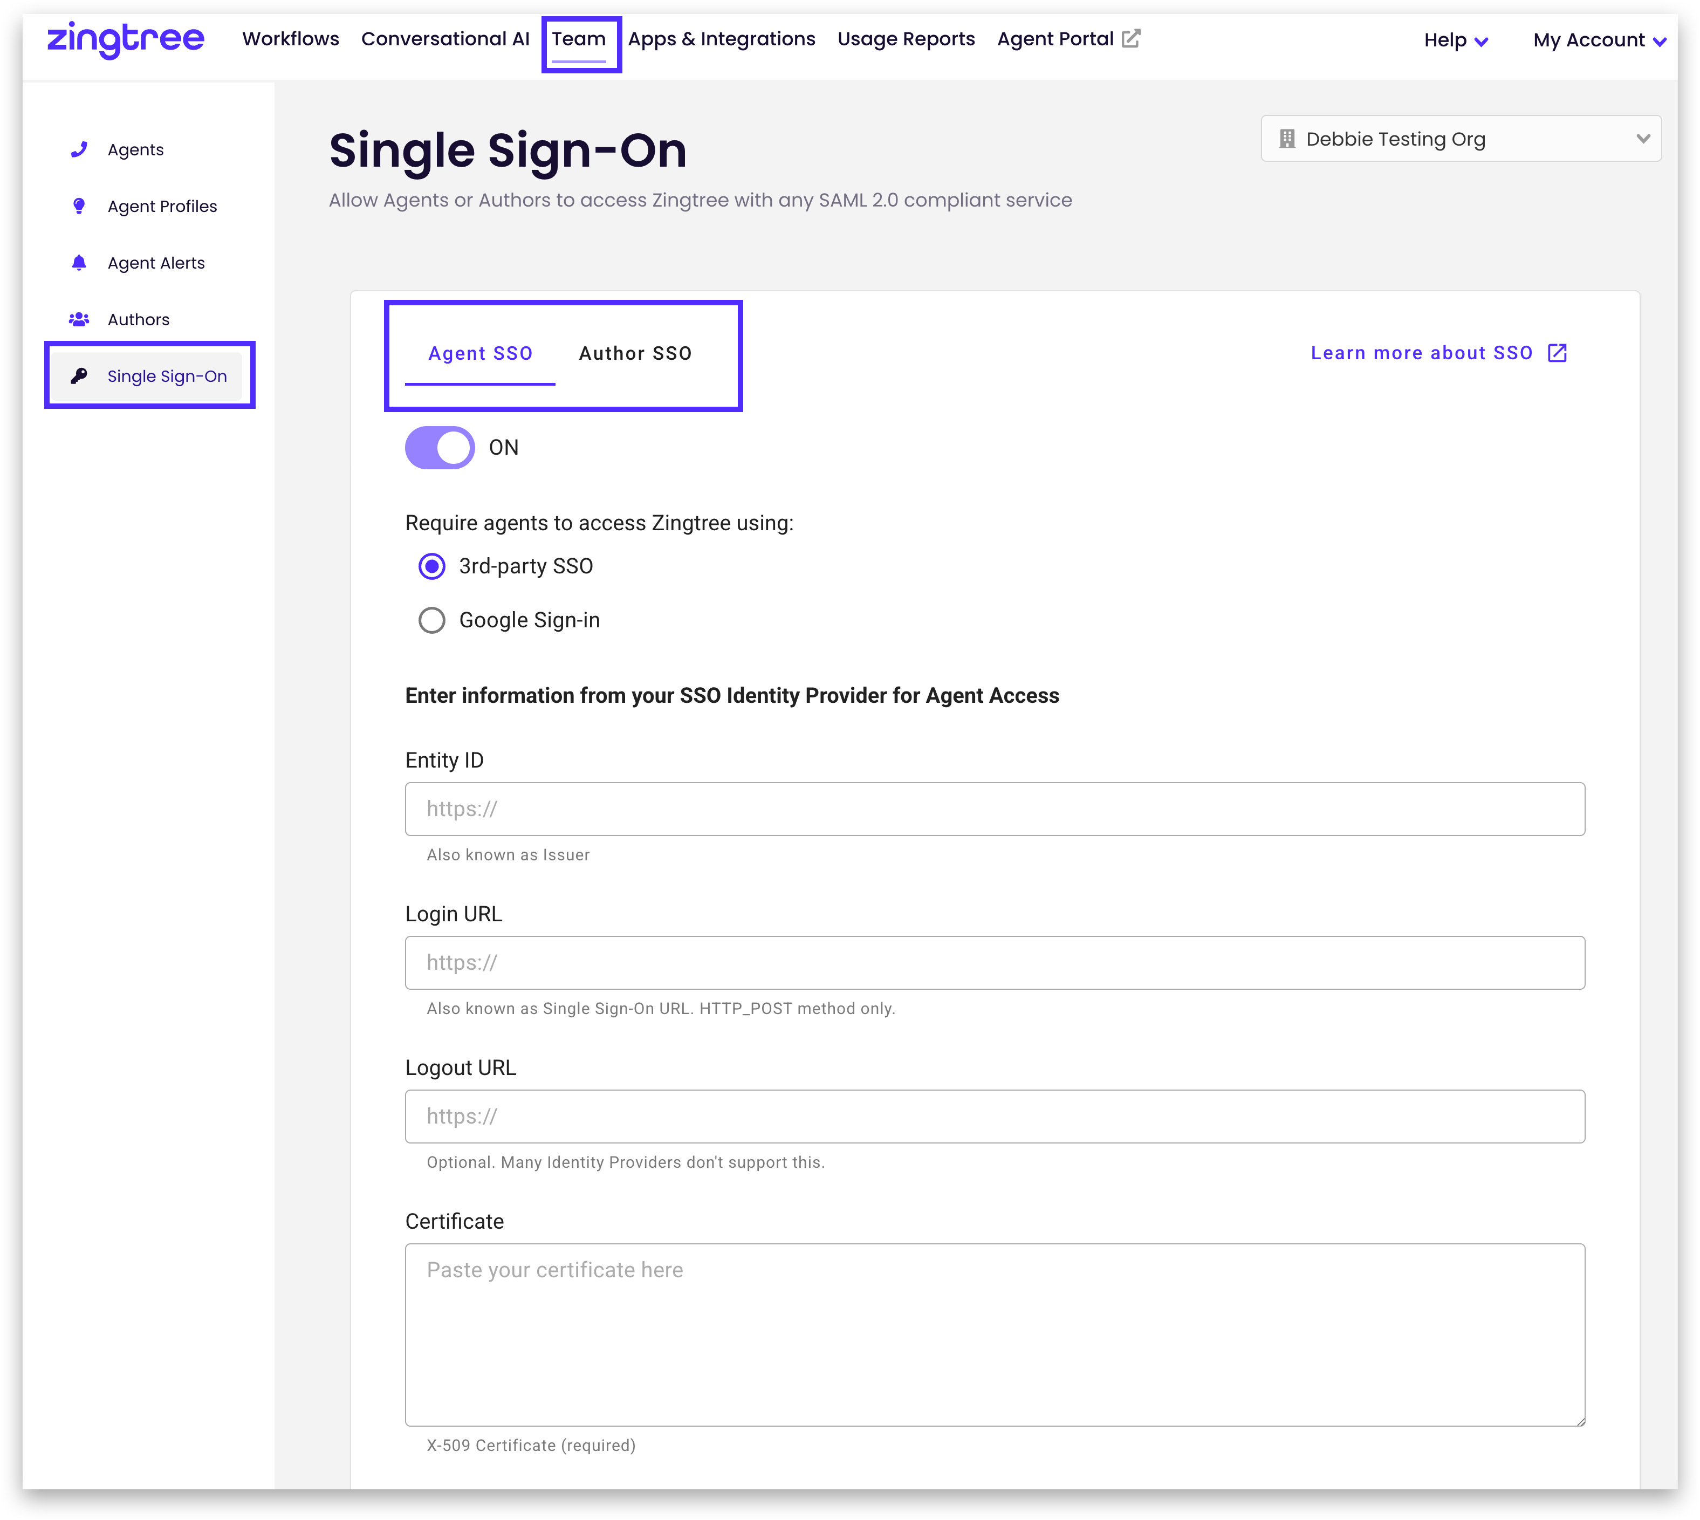
Task: Turn off the Agent SSO toggle
Action: point(440,448)
